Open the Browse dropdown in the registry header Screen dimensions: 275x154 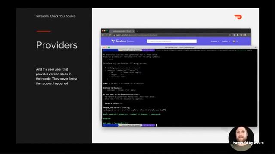[215, 41]
